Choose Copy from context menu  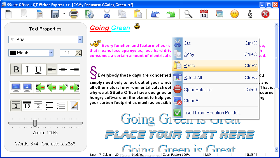pos(215,54)
